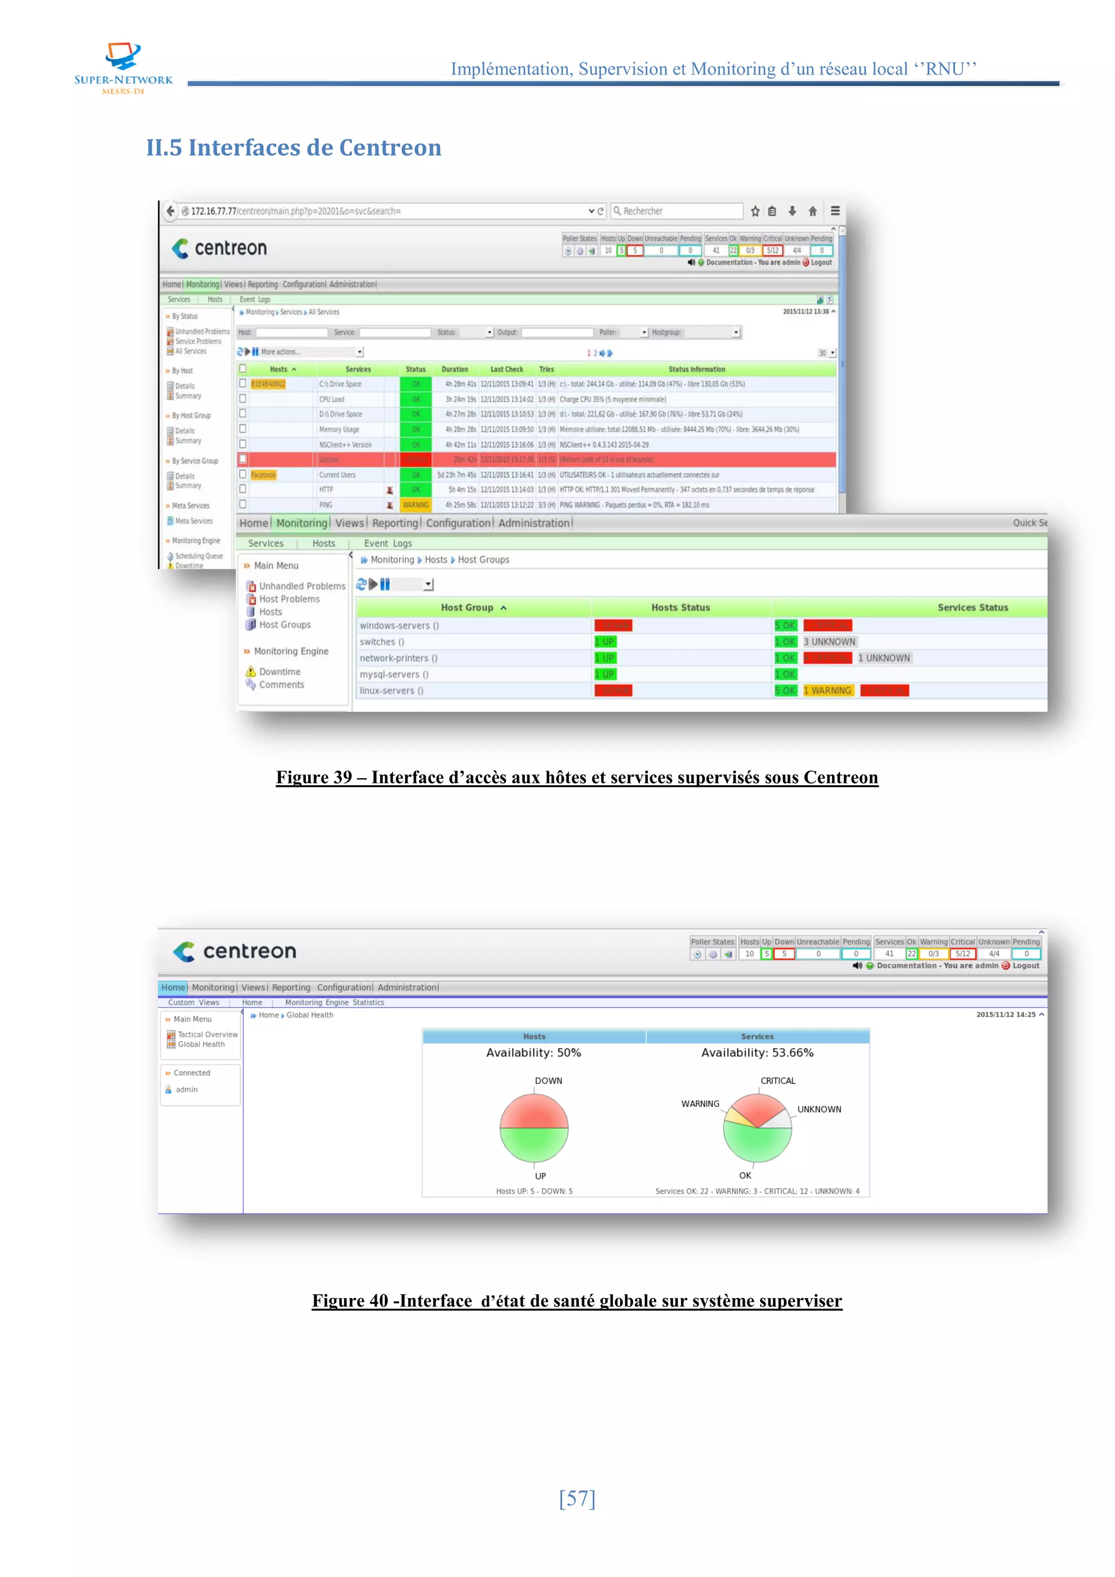Open the Monitoring menu in the Host Groups window
1115x1577 pixels.
(302, 523)
